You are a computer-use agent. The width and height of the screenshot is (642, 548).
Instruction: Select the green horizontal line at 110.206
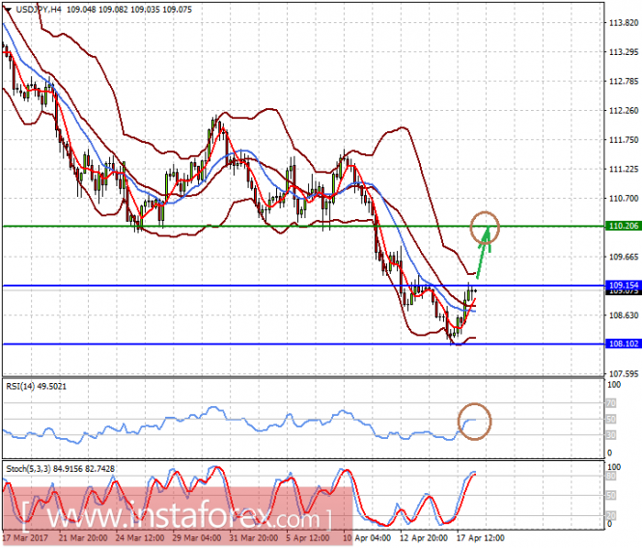click(x=303, y=226)
